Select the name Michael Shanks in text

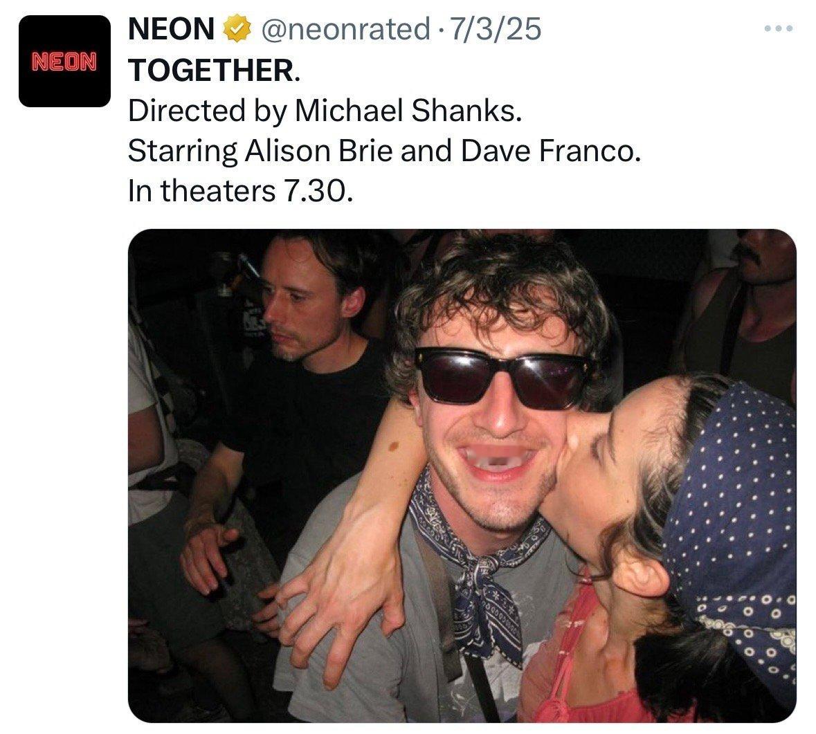(x=408, y=110)
